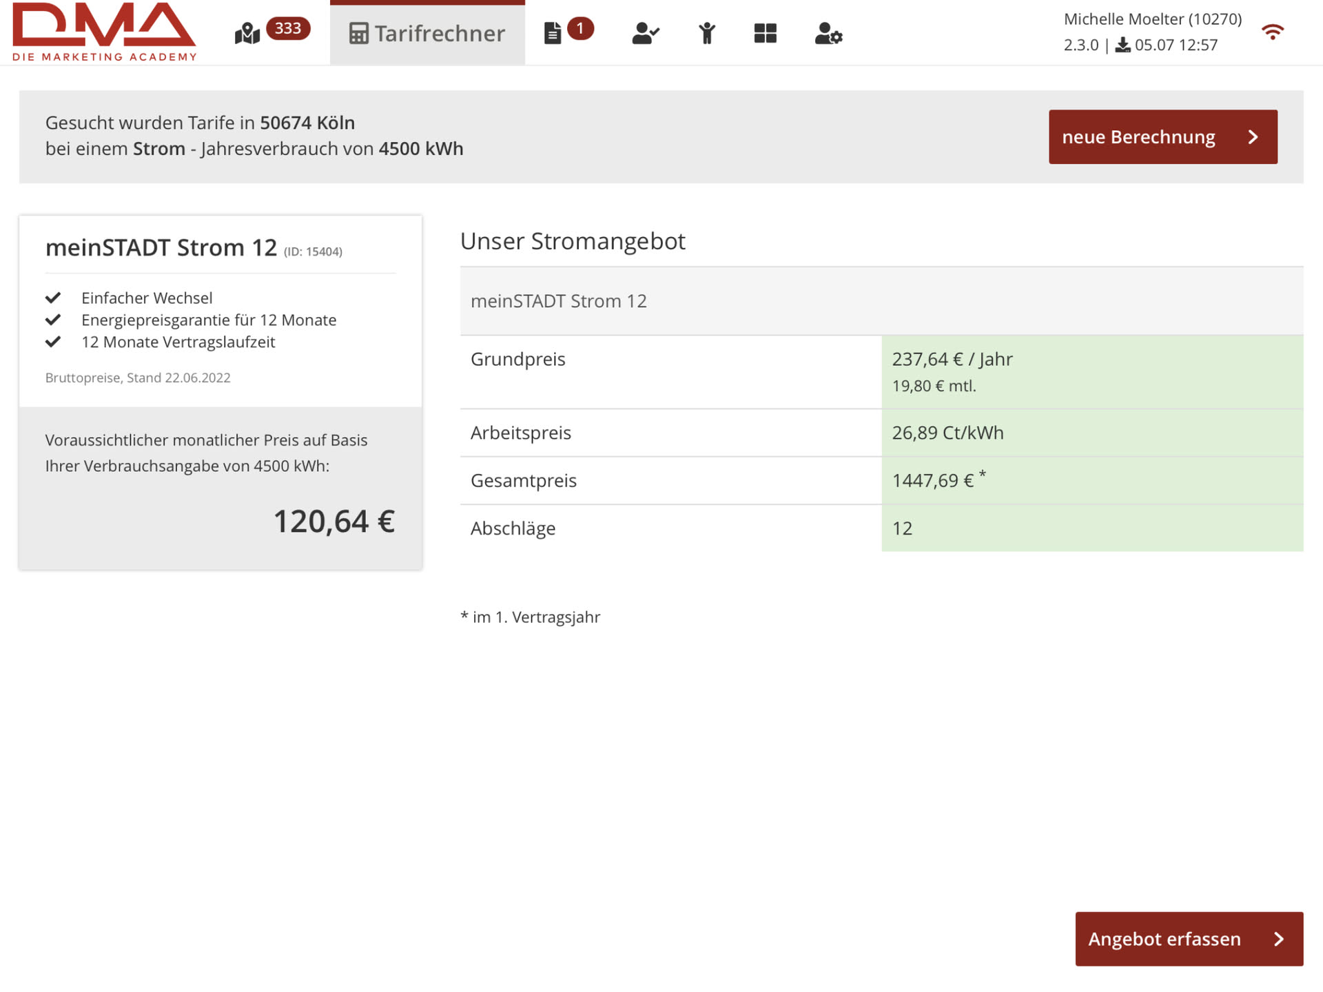
Task: Click the Energiepreisgarantie für 12 Monate checkmark
Action: [x=53, y=320]
